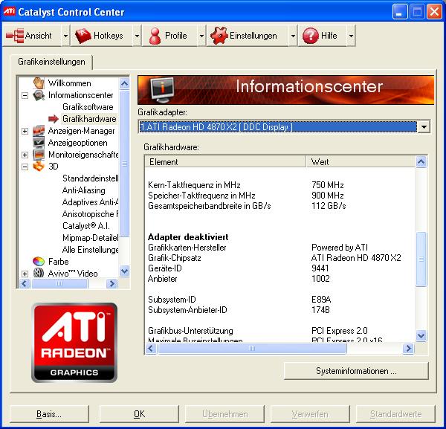Click the 3D cube icon
Screen dimensions: 446x429
[x=39, y=166]
